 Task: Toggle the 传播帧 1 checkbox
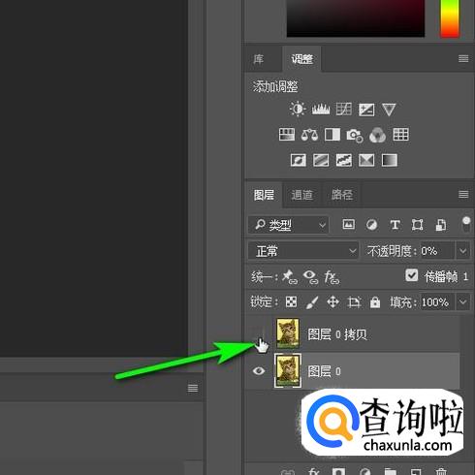[411, 275]
